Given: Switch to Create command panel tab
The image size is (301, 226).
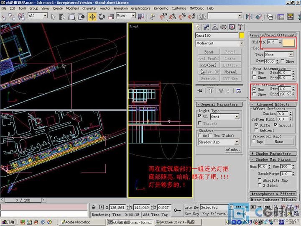Looking at the screenshot, I should click(x=198, y=27).
